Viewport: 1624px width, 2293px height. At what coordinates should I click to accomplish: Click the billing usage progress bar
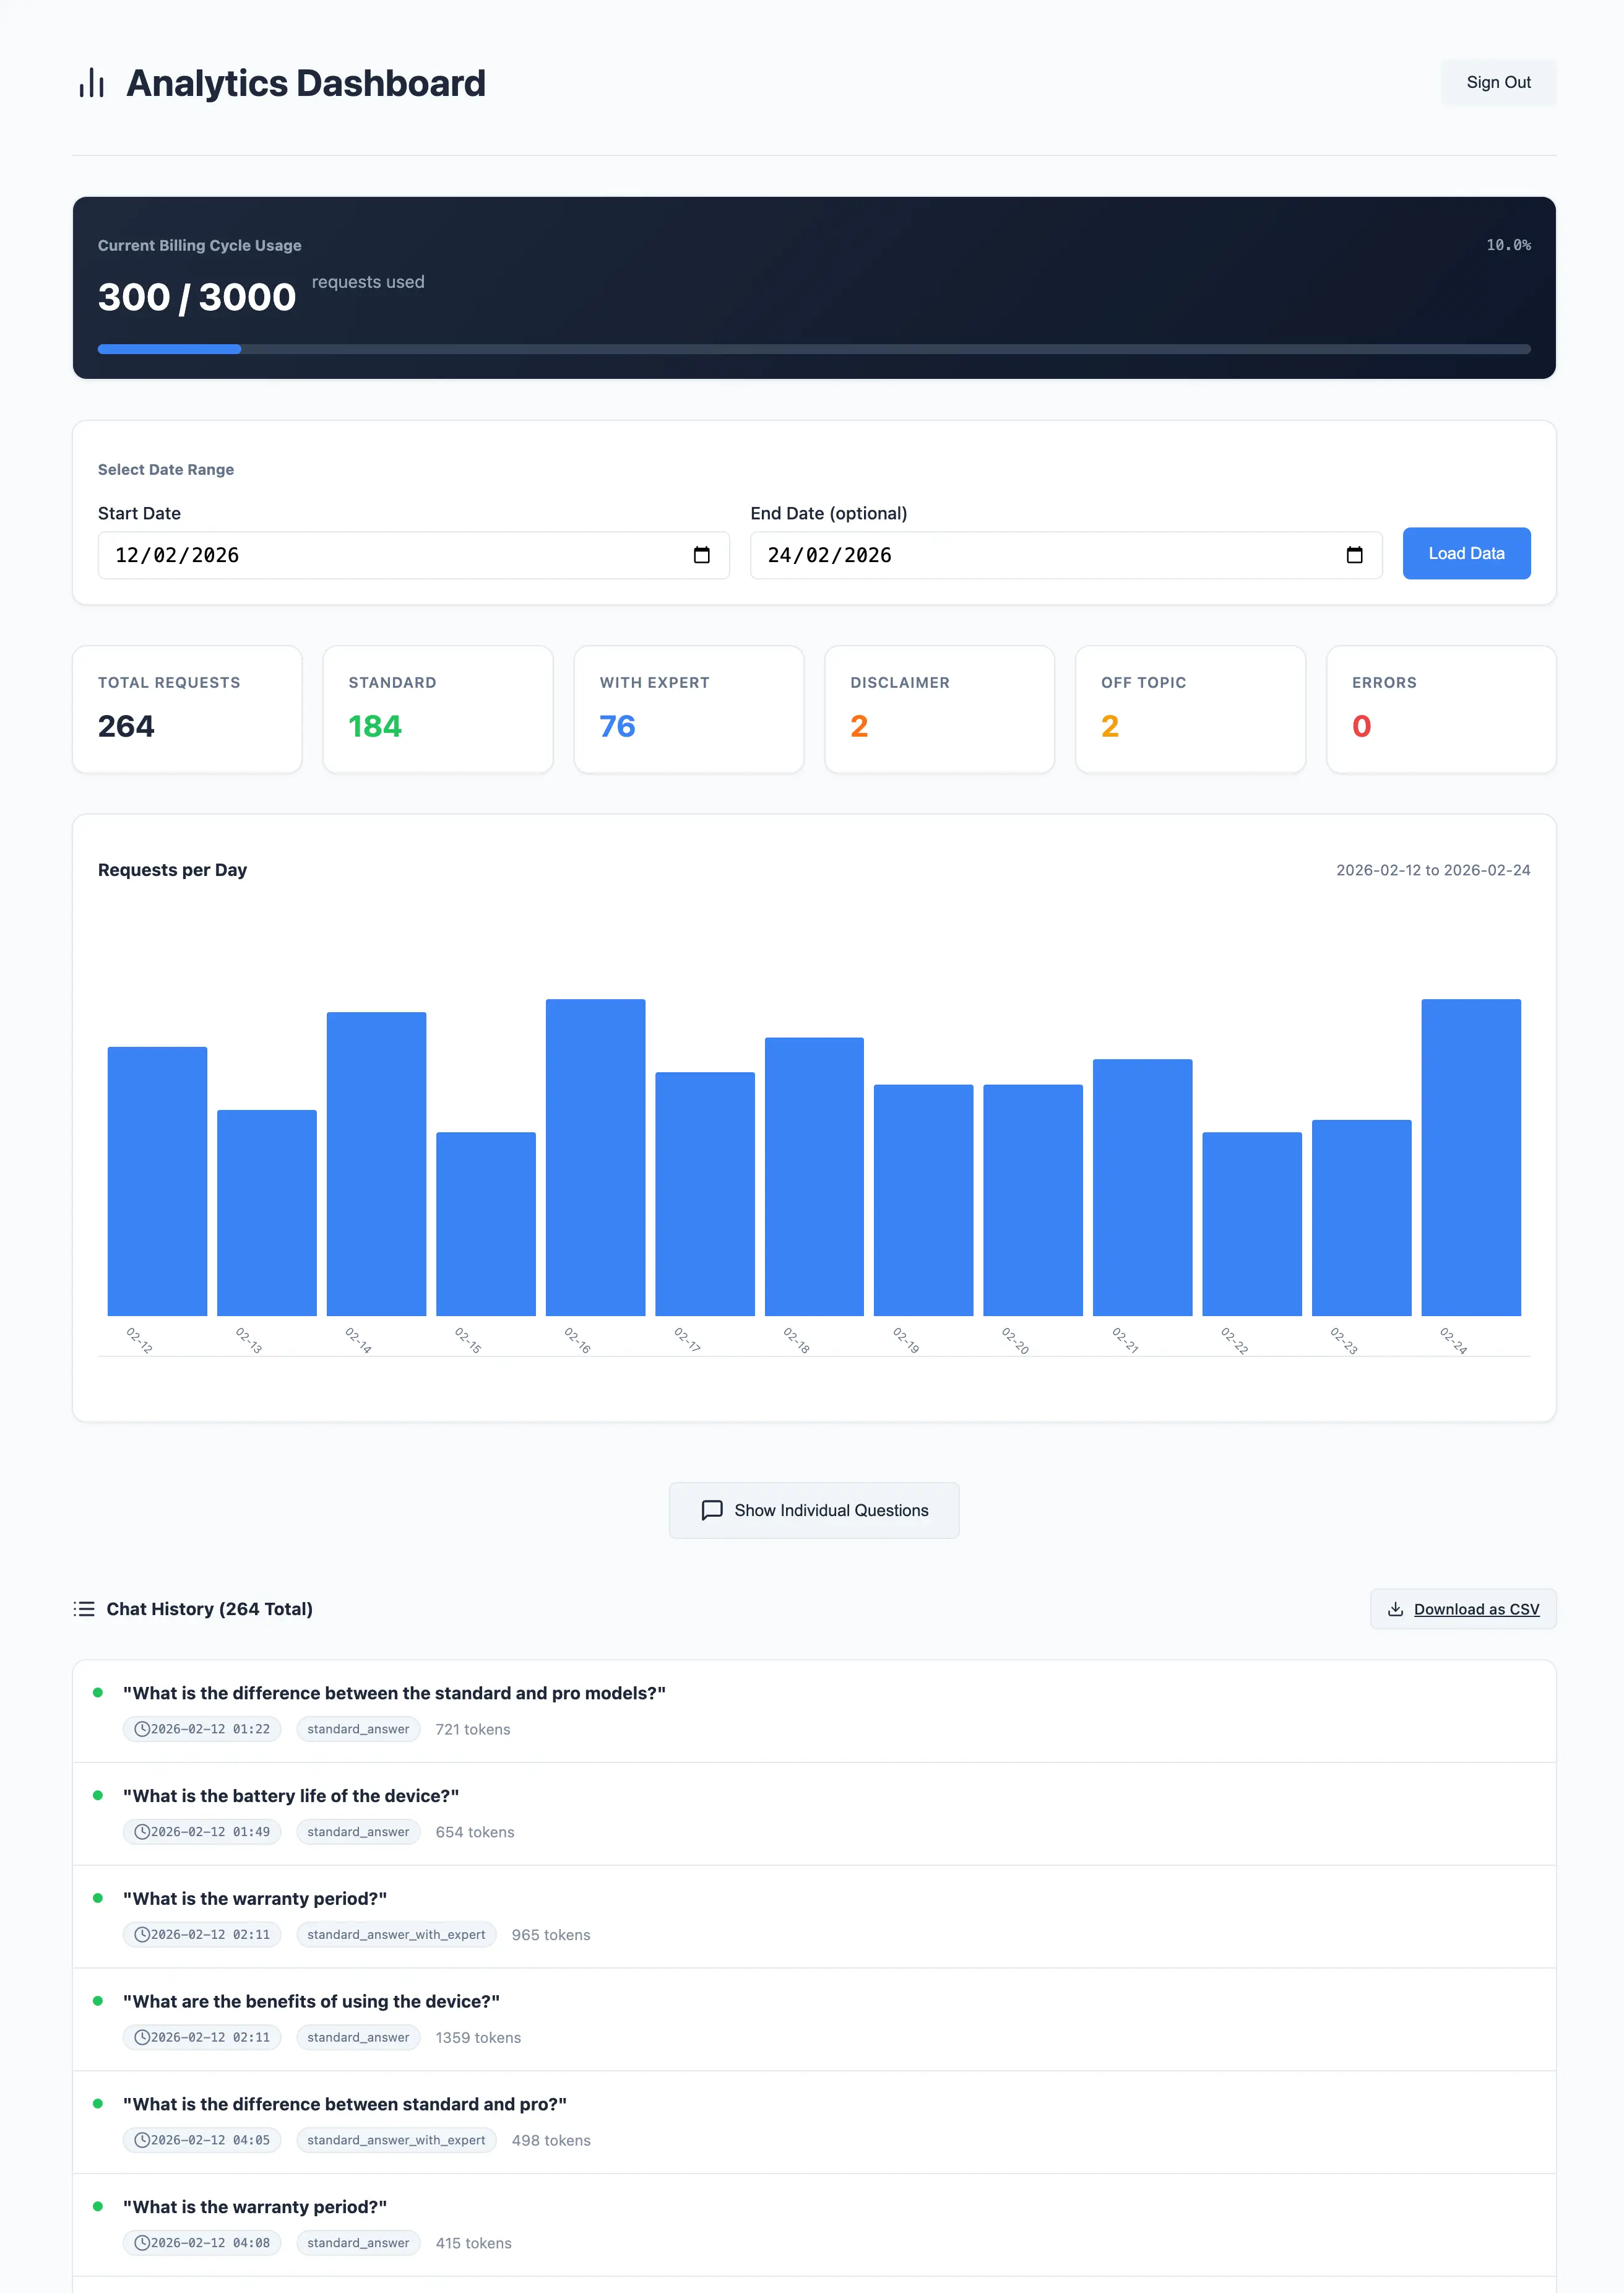click(814, 349)
